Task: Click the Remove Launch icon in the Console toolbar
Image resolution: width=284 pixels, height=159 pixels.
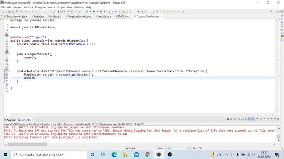Action: pos(231,119)
